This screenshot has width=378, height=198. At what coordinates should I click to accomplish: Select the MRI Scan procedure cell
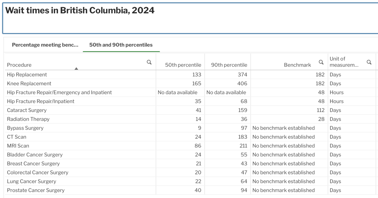18,146
